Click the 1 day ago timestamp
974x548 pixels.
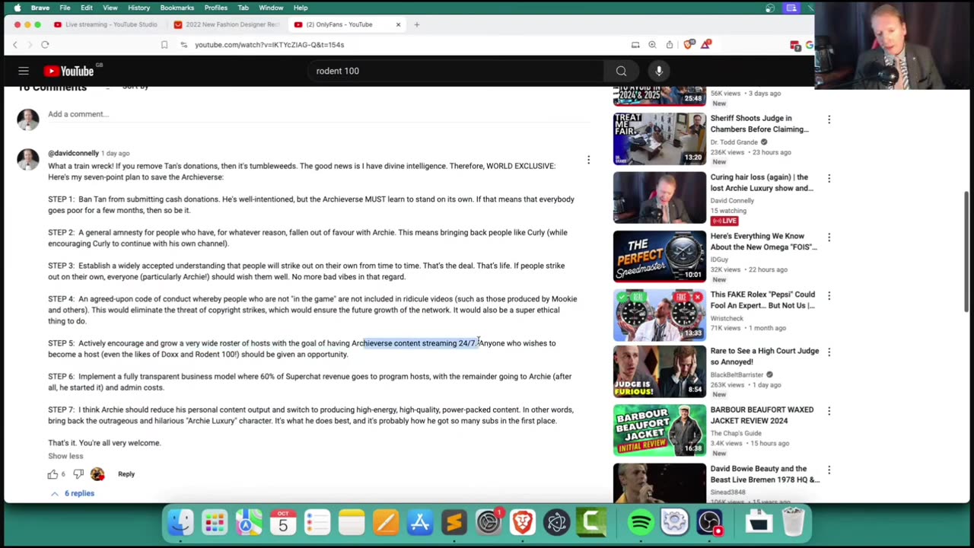116,153
